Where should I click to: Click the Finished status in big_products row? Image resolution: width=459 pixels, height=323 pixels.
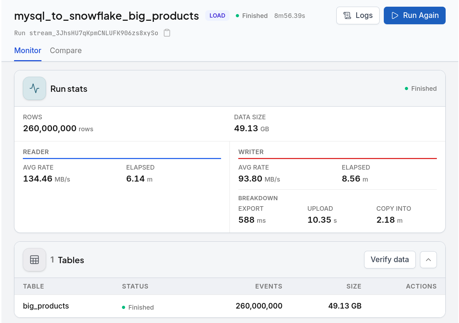coord(138,307)
